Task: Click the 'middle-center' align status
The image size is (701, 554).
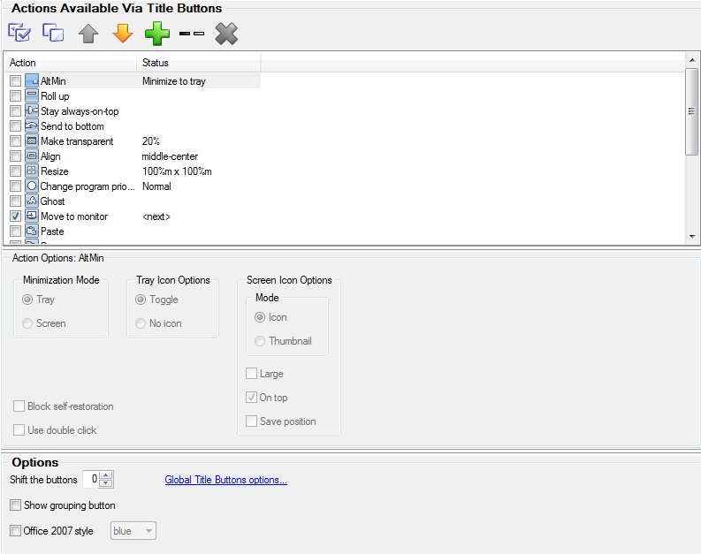Action: pos(170,156)
